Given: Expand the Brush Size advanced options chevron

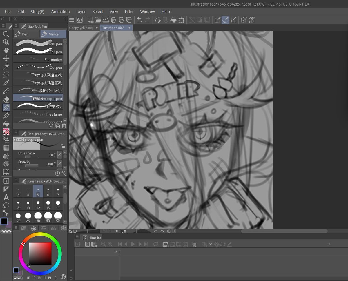Looking at the screenshot, I should click(x=59, y=155).
